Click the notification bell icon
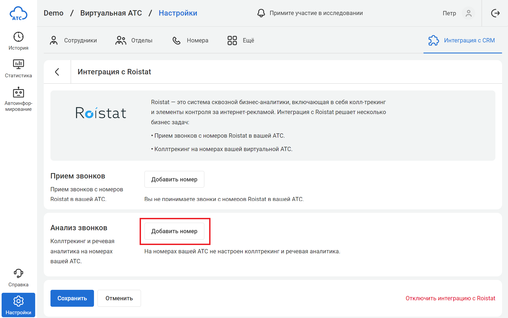The width and height of the screenshot is (508, 318). click(261, 13)
